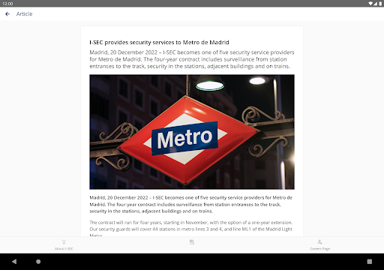Click the About I-SEC label
The image size is (384, 270).
click(64, 249)
